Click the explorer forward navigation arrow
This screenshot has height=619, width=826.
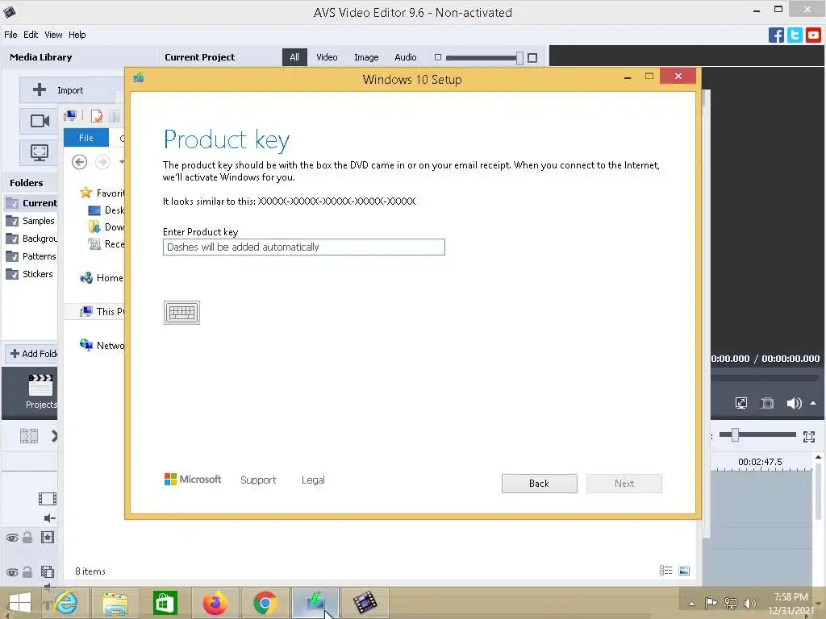pyautogui.click(x=102, y=162)
